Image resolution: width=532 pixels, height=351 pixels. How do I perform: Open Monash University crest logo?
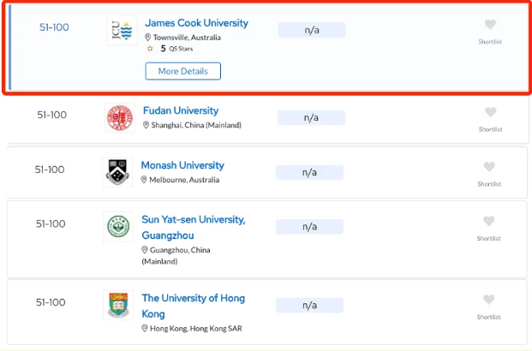click(117, 172)
